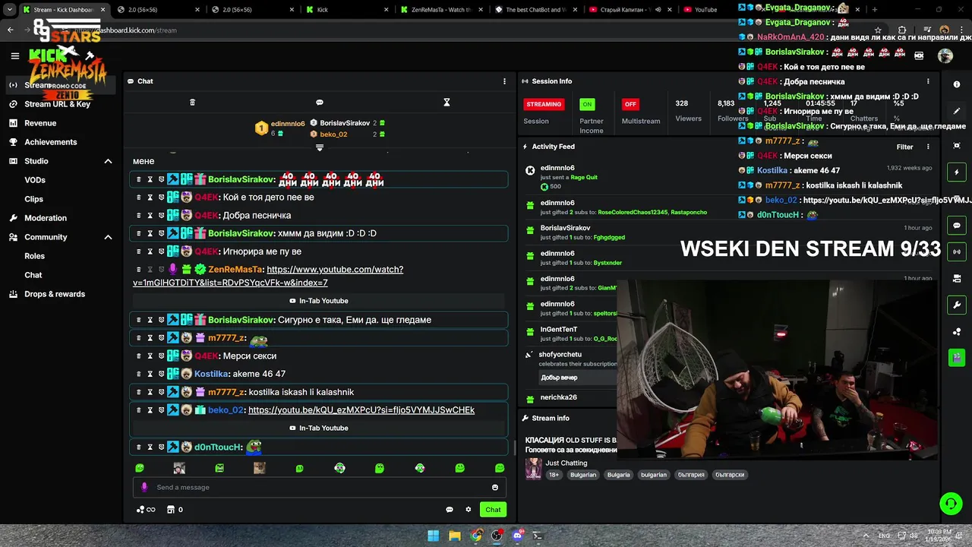Click the green Chat send button

494,510
